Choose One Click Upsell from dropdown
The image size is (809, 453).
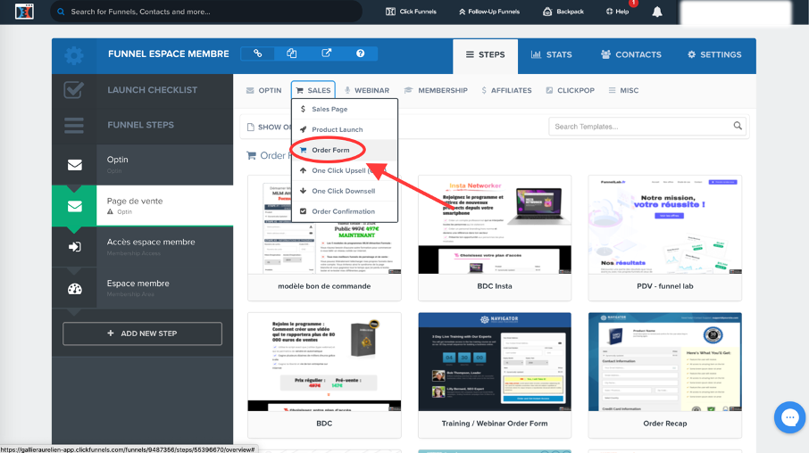(345, 170)
